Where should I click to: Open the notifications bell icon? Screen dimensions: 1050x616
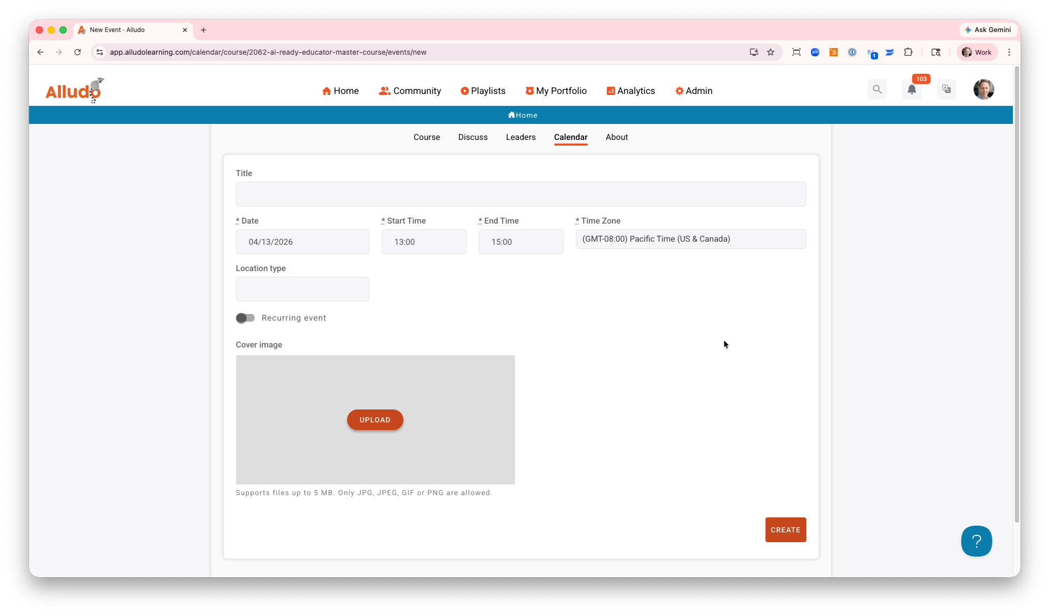[x=912, y=89]
